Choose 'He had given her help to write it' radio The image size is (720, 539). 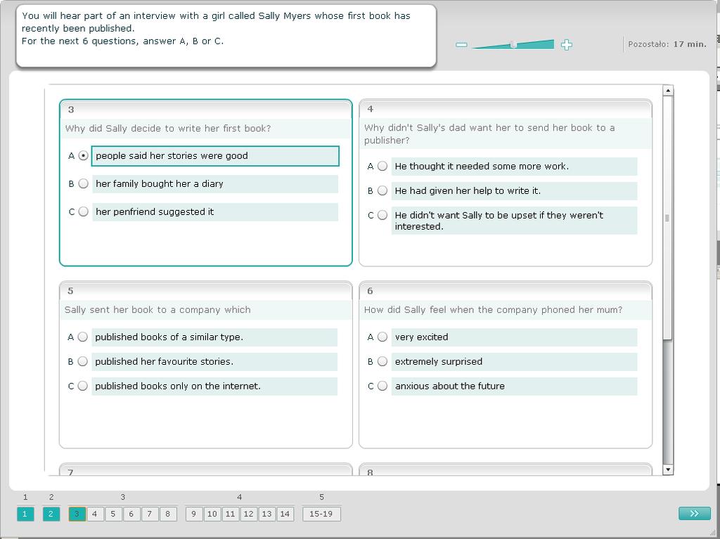[382, 190]
